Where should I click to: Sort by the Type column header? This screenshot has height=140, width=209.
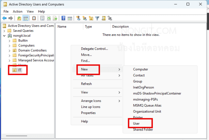97,26
